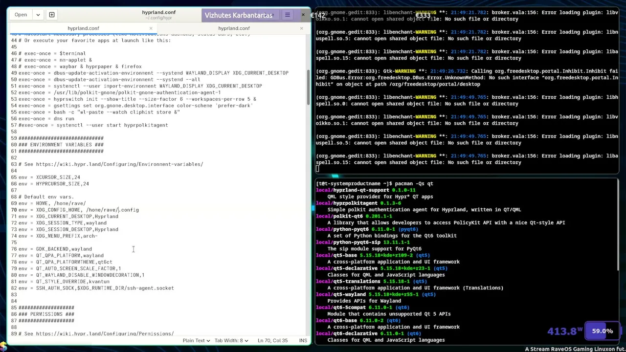Click 'env = HYPRCURSOR_SIZE,24' line
Screen dimensions: 626x352
[x=54, y=184]
